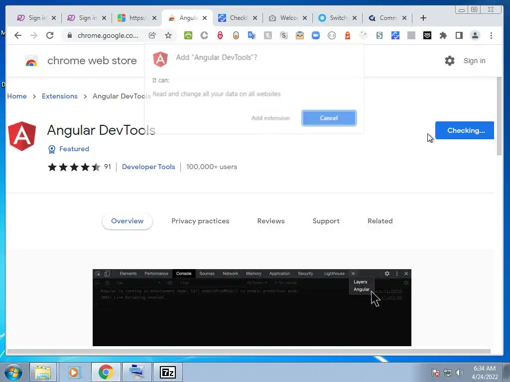
Task: Open the Zoom extension icon
Action: click(315, 35)
